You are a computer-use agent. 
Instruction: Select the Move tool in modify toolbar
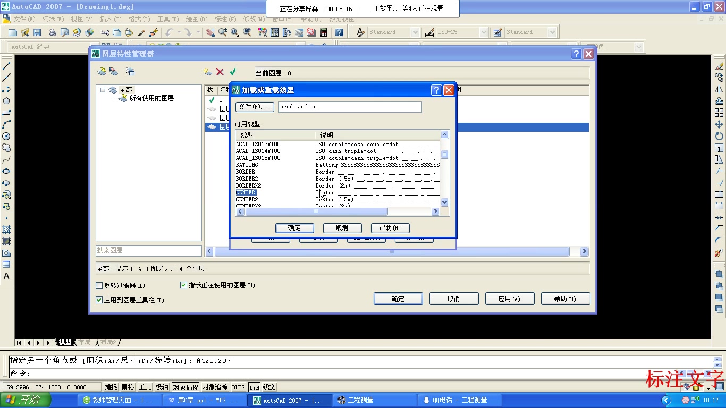719,124
